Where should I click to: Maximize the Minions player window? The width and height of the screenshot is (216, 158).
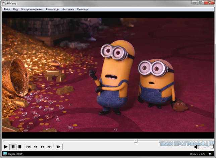point(201,2)
